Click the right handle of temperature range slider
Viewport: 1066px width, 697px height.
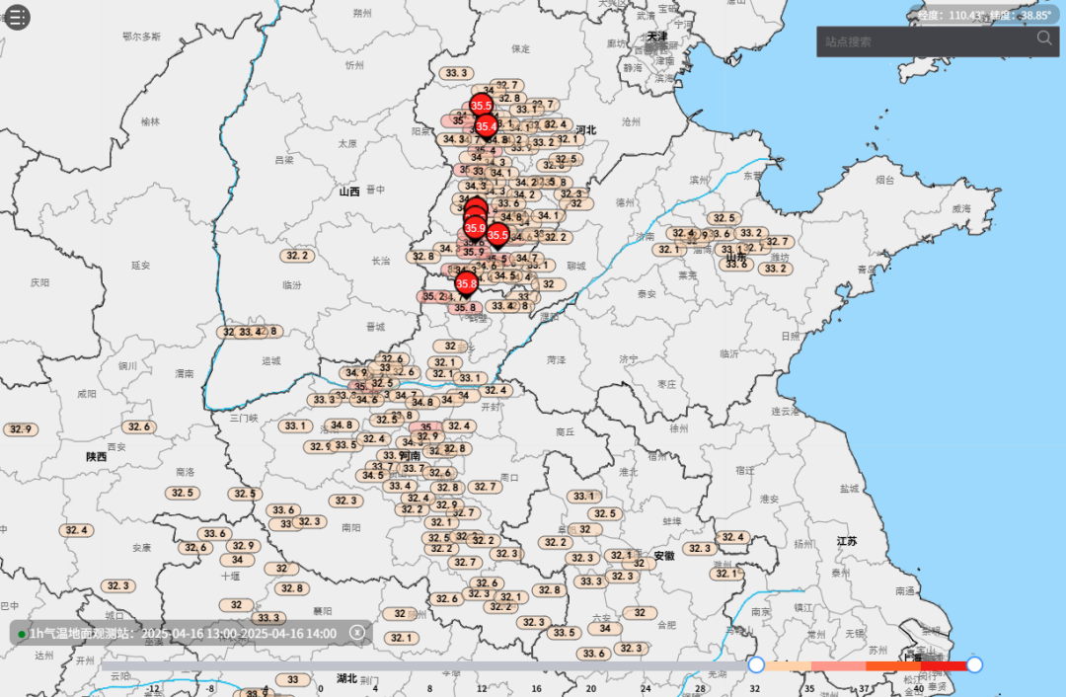(974, 665)
